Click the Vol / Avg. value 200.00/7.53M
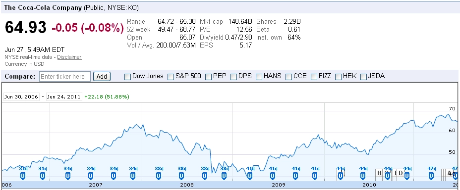The width and height of the screenshot is (460, 190). (x=176, y=46)
